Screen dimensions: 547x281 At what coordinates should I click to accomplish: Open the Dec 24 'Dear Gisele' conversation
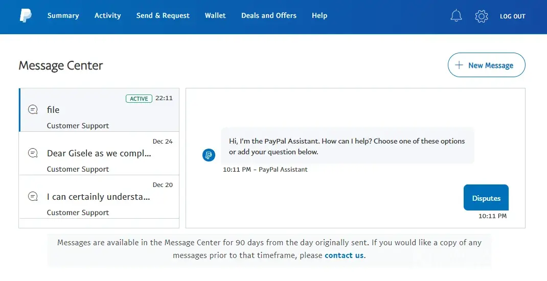point(99,153)
